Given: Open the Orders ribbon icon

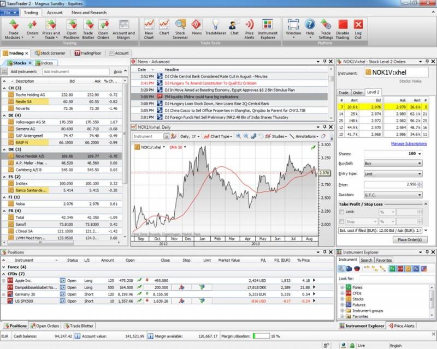Looking at the screenshot, I should 32,29.
